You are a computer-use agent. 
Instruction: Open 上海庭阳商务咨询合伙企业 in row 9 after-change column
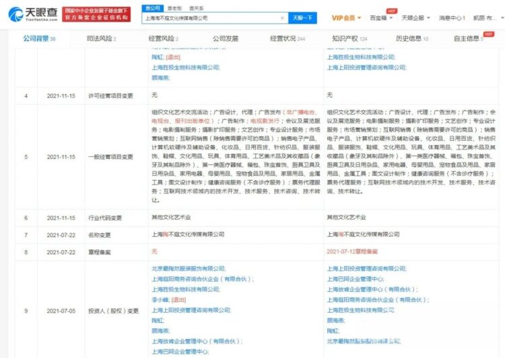point(378,300)
